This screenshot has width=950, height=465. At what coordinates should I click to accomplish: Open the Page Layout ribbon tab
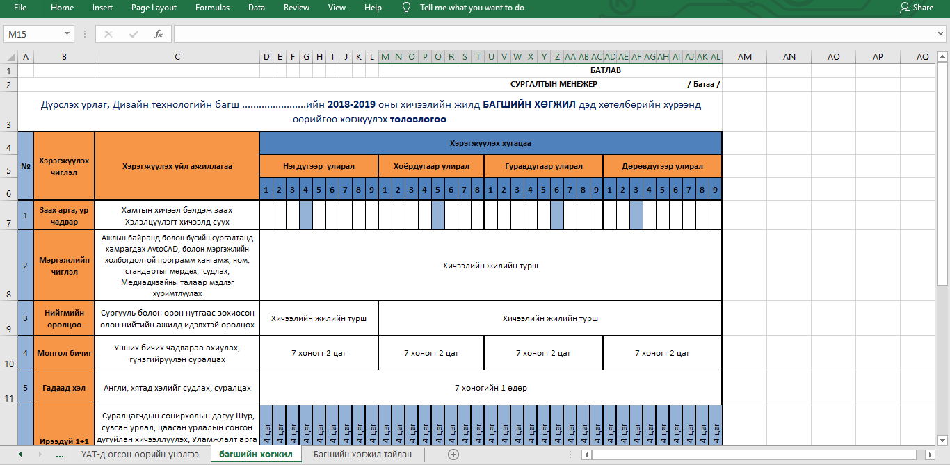(154, 8)
